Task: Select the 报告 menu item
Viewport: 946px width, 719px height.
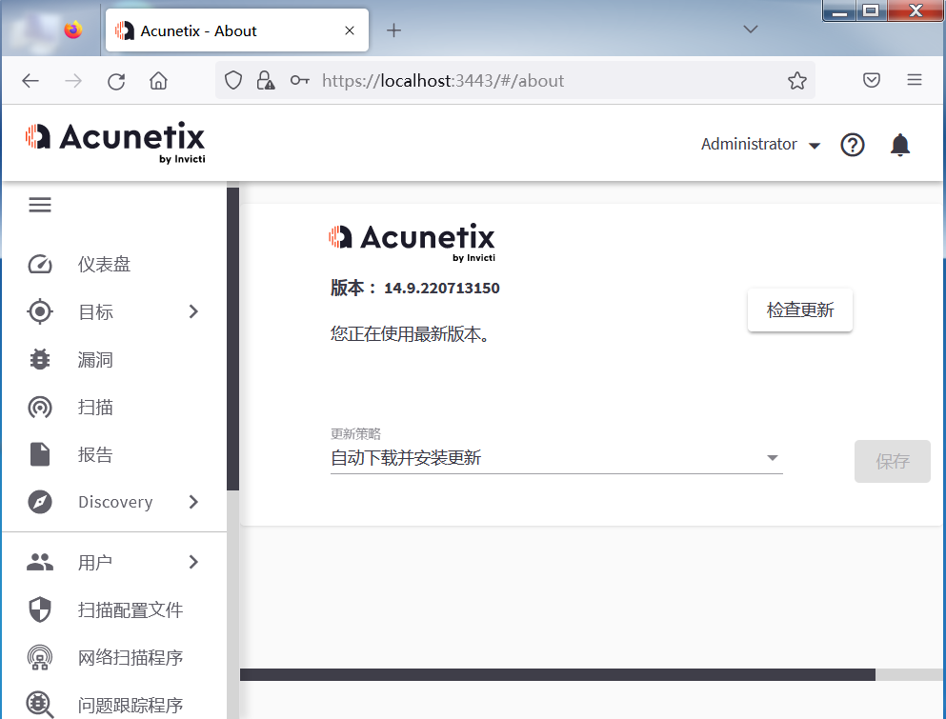Action: 95,454
